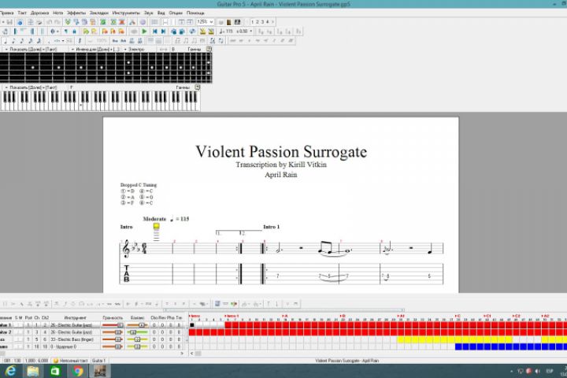The width and height of the screenshot is (567, 378).
Task: Switch to track 3 via number 3 button
Action: pyautogui.click(x=262, y=22)
